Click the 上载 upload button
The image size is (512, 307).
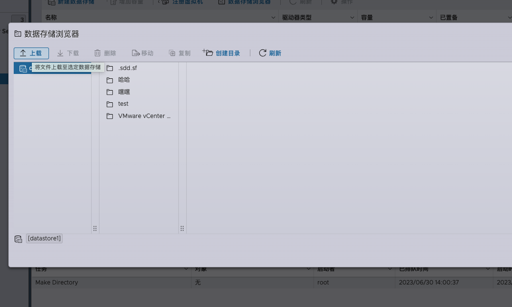point(31,53)
